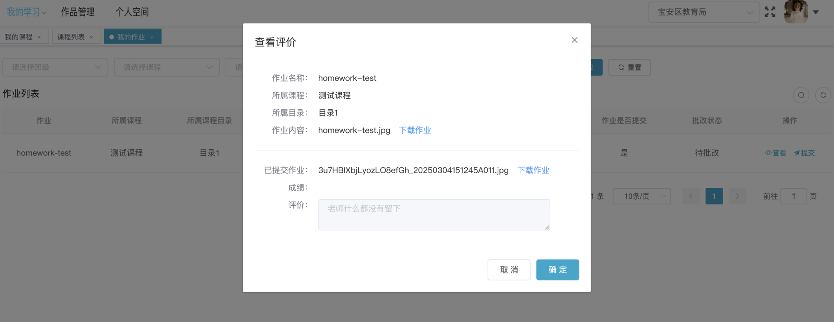834x322 pixels.
Task: Click the 评价 comment text area
Action: tap(434, 215)
